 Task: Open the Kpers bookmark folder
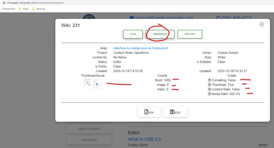point(24,9)
